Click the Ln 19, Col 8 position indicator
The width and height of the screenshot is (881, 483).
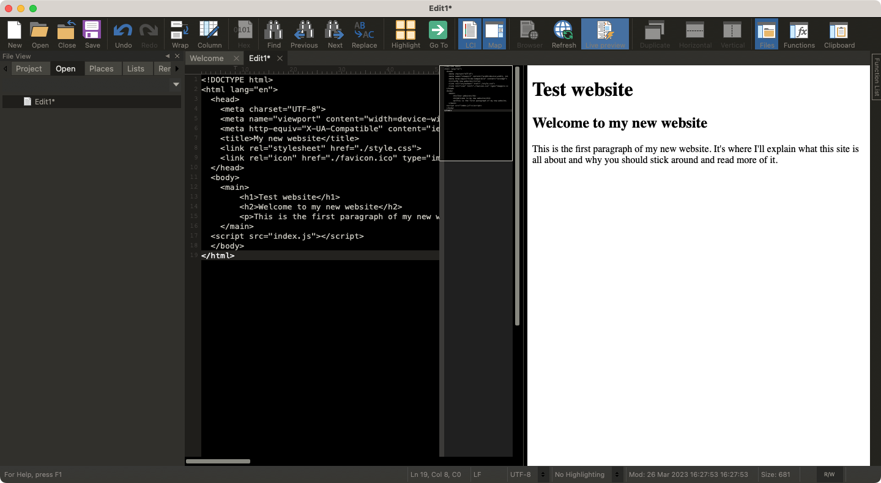(436, 474)
